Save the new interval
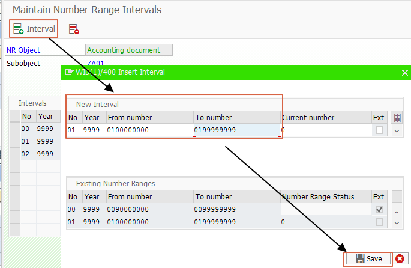Viewport: 411px width, 268px height. click(368, 259)
